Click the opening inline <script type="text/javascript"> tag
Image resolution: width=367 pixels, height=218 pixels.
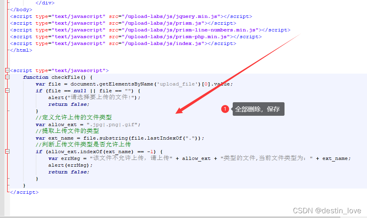pyautogui.click(x=59, y=70)
